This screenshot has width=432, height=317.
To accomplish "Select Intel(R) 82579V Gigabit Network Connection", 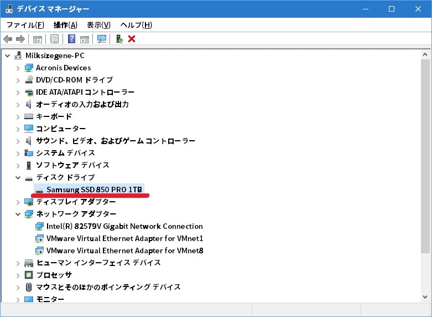I will [x=124, y=226].
